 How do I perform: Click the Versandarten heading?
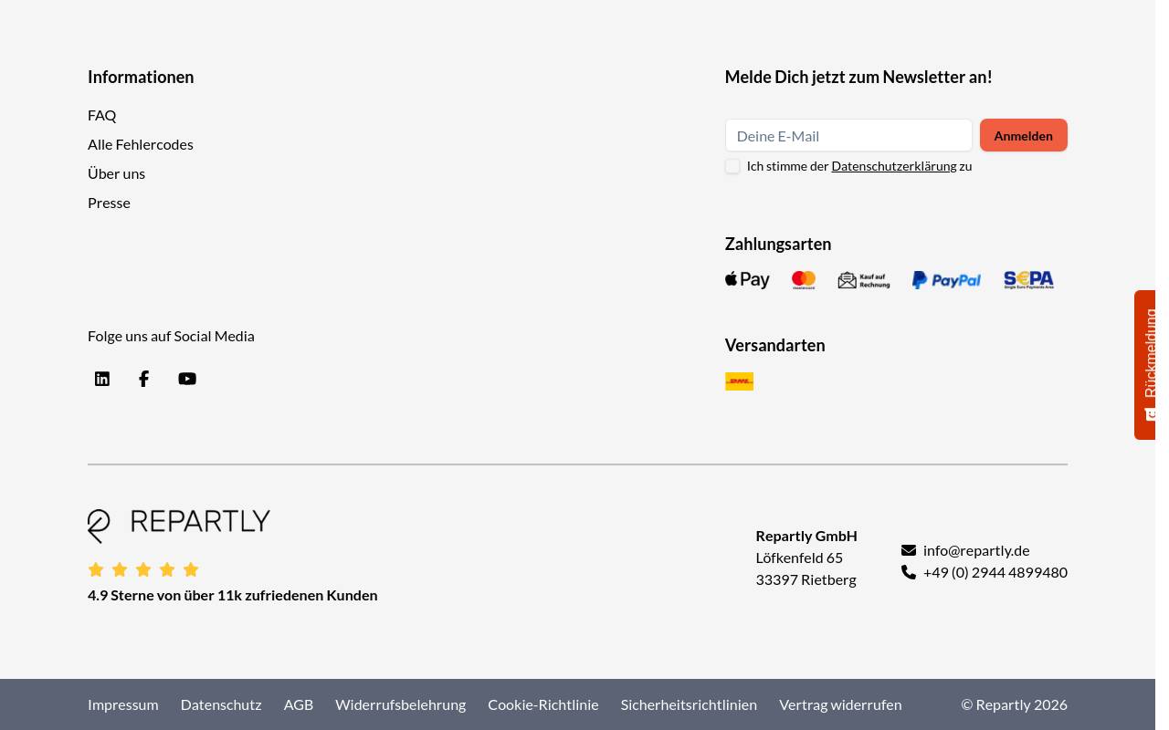tap(775, 345)
